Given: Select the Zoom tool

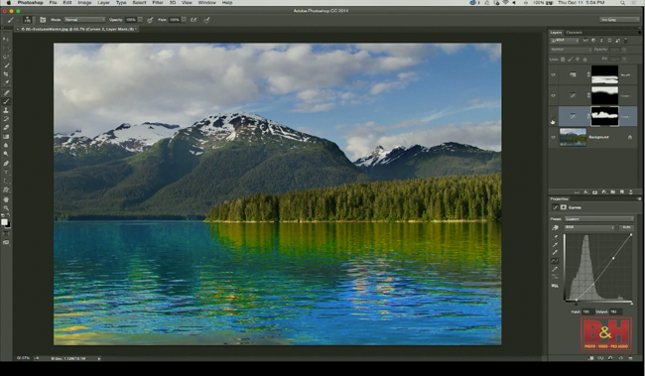Looking at the screenshot, I should 6,208.
